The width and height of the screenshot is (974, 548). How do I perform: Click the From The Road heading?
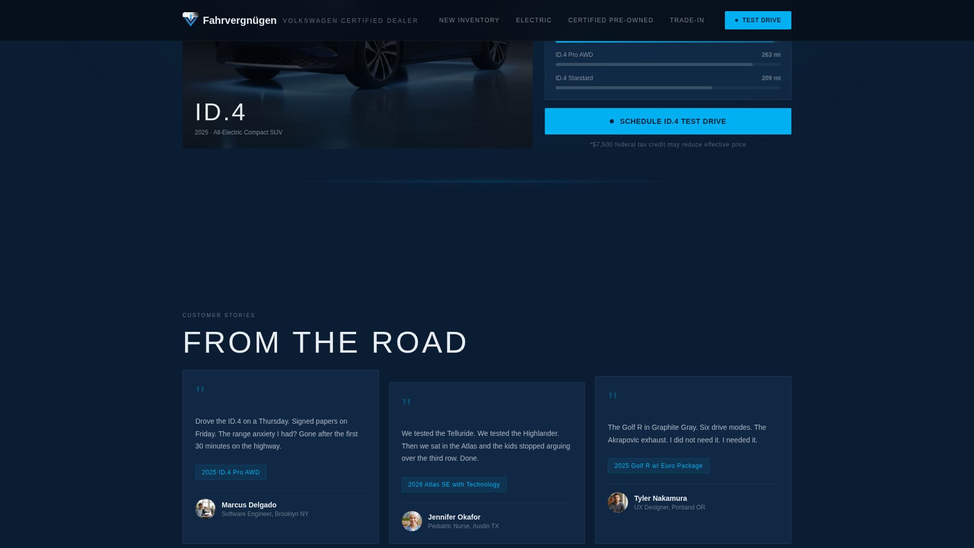click(x=325, y=342)
